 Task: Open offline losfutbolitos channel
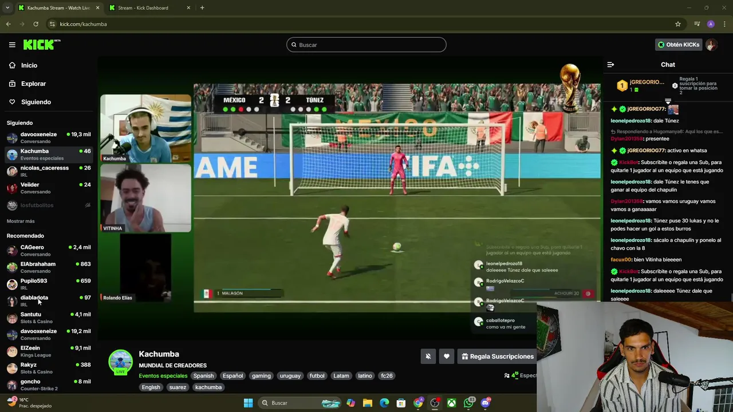point(48,205)
